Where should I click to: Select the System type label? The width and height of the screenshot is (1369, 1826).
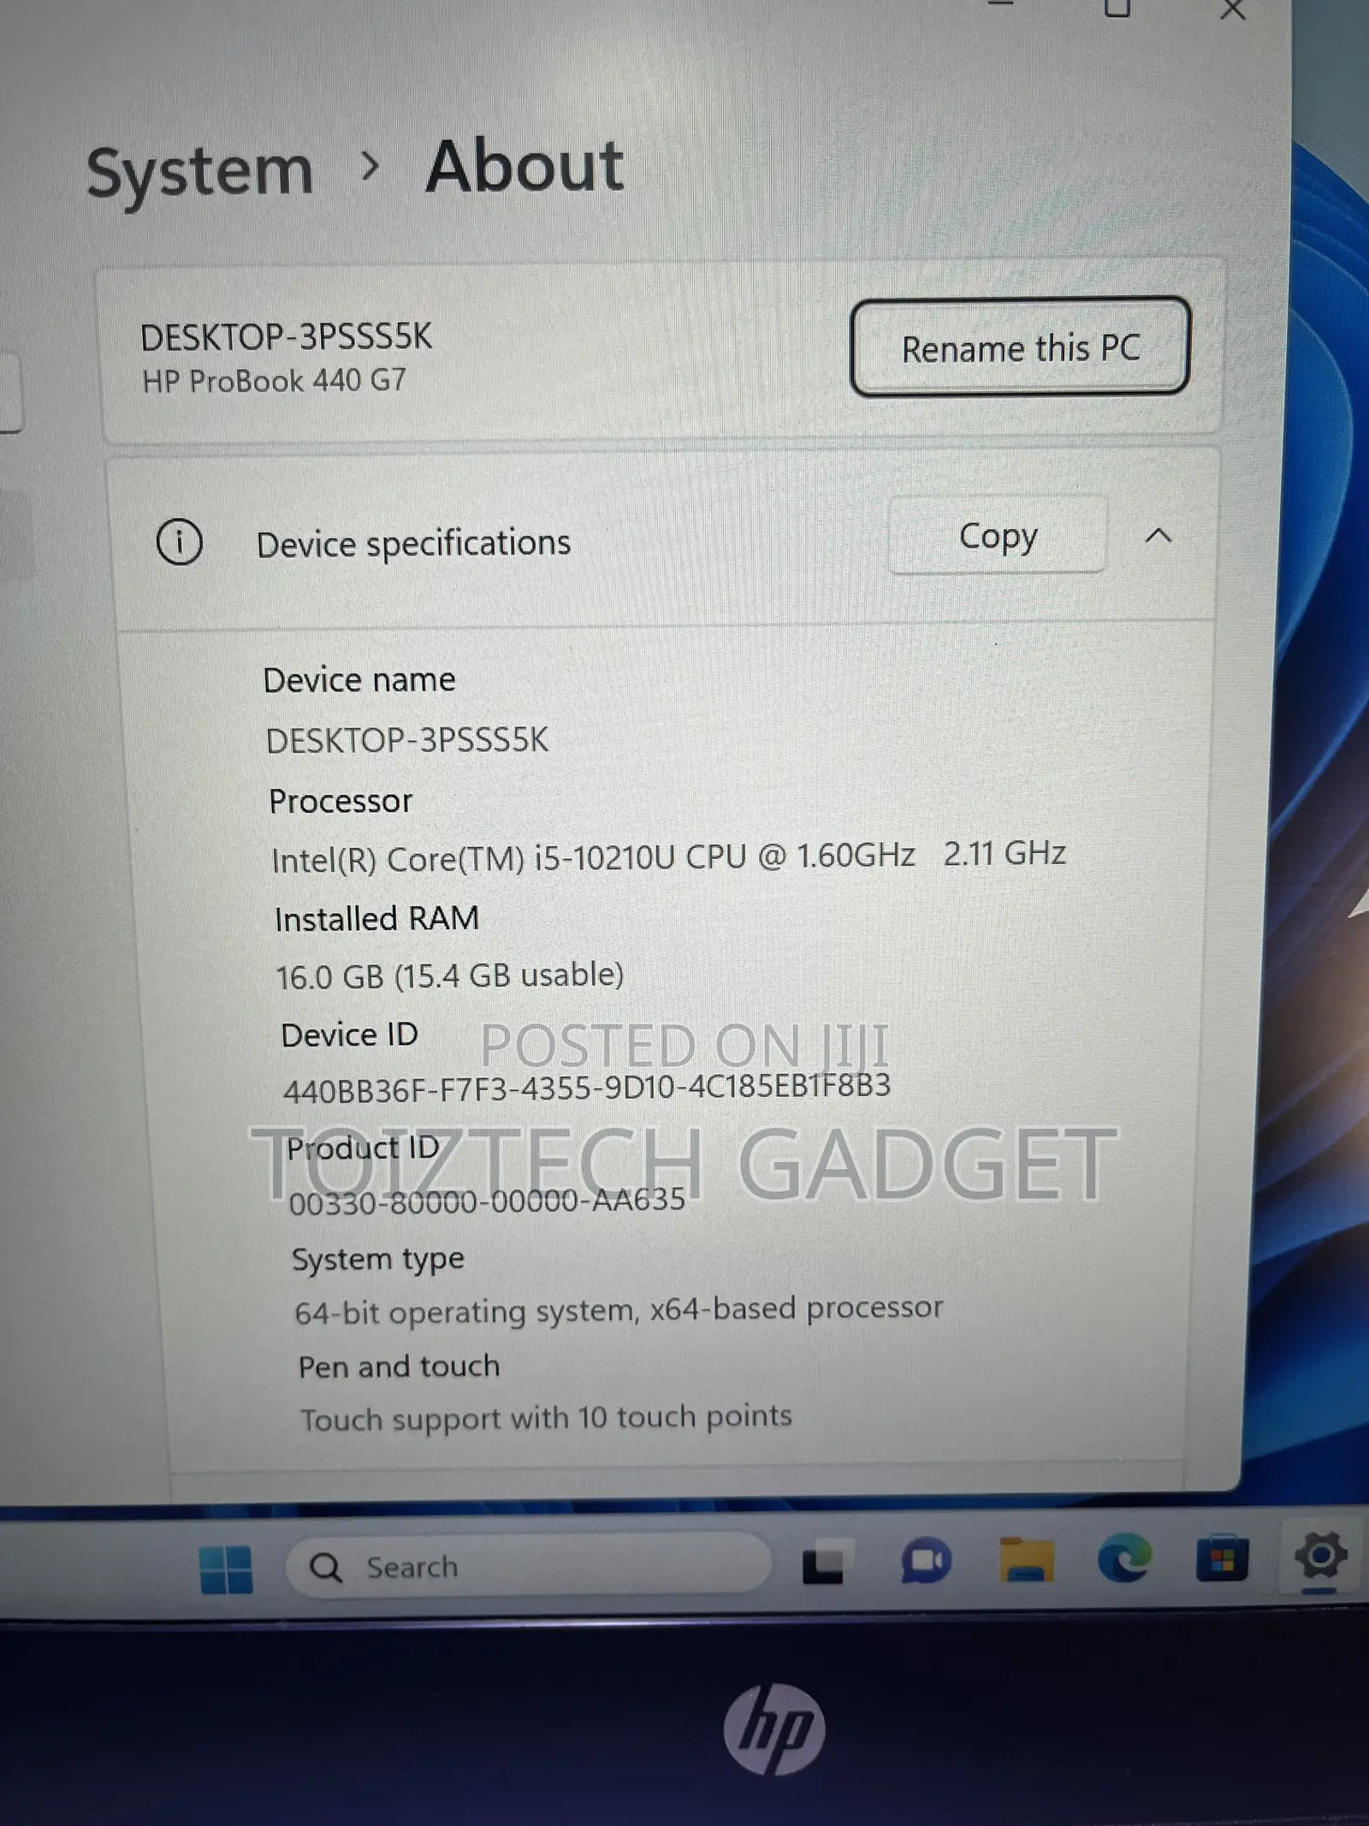377,1260
